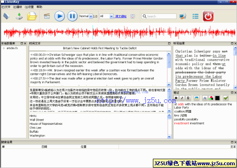Toggle underline formatting in the notes toolbar
This screenshot has width=237, height=168.
point(188,98)
